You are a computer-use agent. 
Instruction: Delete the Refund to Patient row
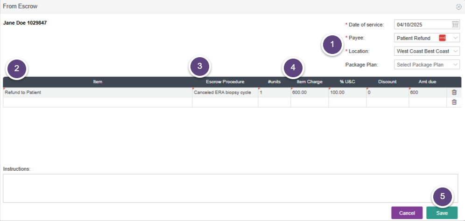point(454,93)
